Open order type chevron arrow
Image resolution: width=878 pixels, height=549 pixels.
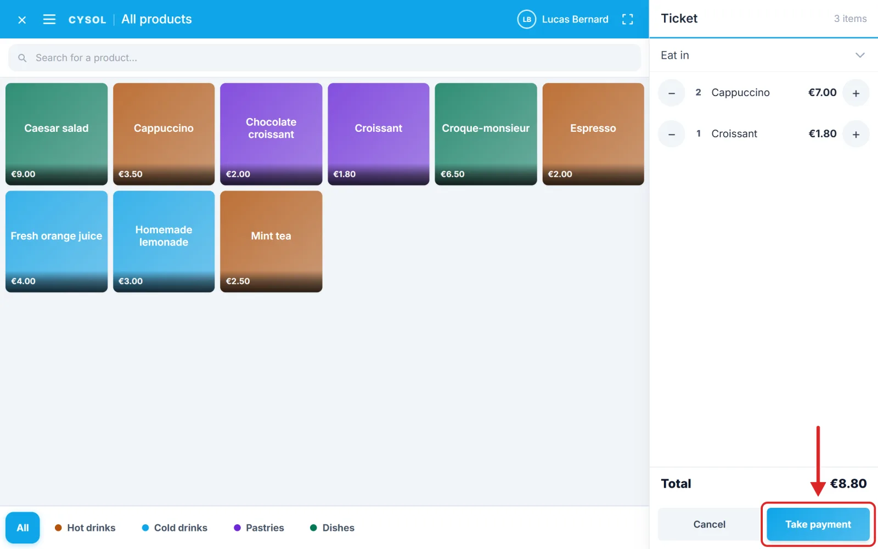coord(860,55)
